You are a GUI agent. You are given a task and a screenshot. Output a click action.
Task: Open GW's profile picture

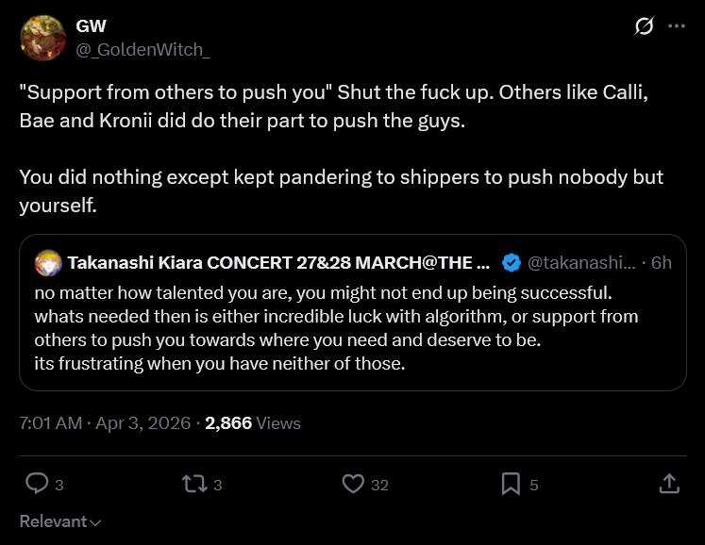[x=42, y=38]
